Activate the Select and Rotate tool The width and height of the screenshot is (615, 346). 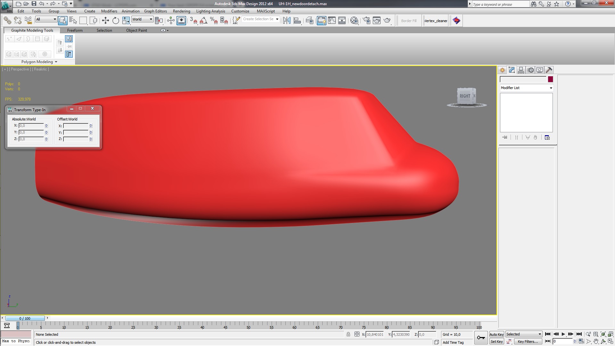(116, 21)
